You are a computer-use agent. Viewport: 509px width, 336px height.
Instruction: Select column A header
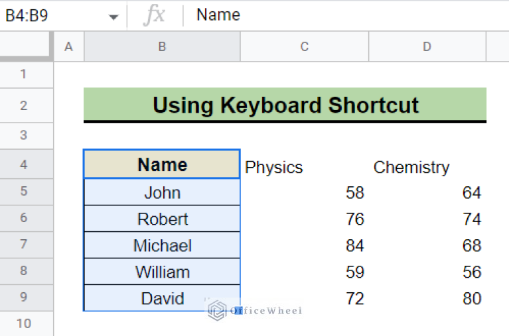pyautogui.click(x=68, y=46)
